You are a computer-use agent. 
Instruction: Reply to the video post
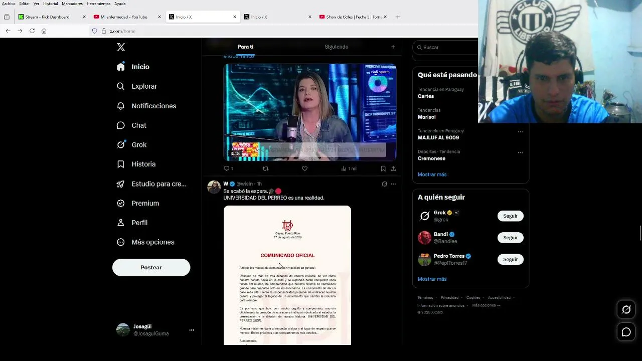click(x=227, y=168)
